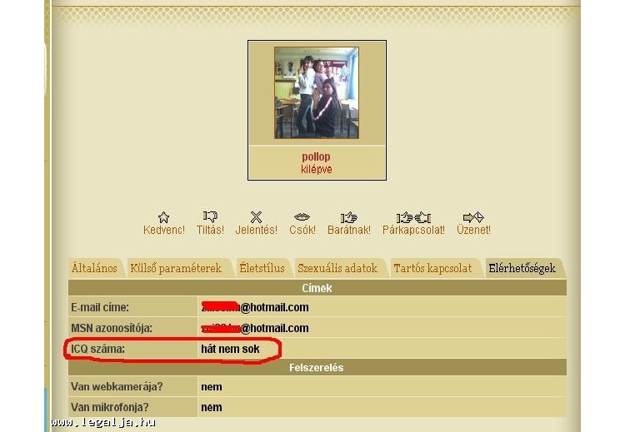Click the E-mail címe hotmail address value
625x432 pixels.
click(255, 307)
